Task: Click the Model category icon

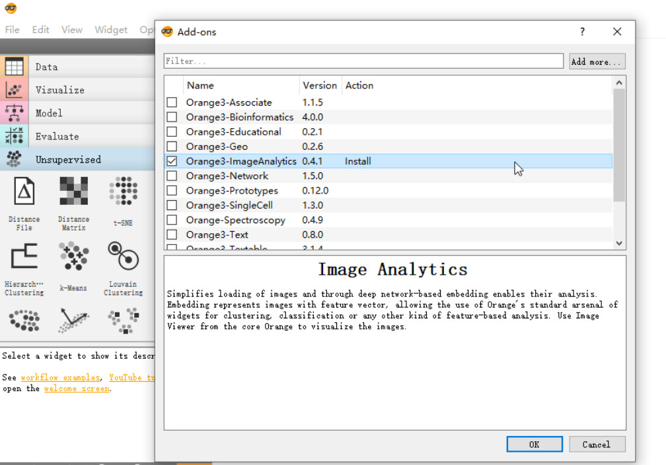Action: (14, 113)
